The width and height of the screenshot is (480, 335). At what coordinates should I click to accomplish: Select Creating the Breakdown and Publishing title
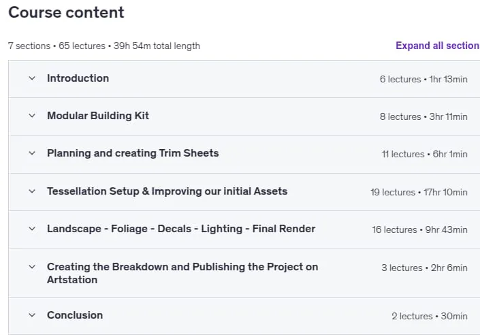point(182,273)
